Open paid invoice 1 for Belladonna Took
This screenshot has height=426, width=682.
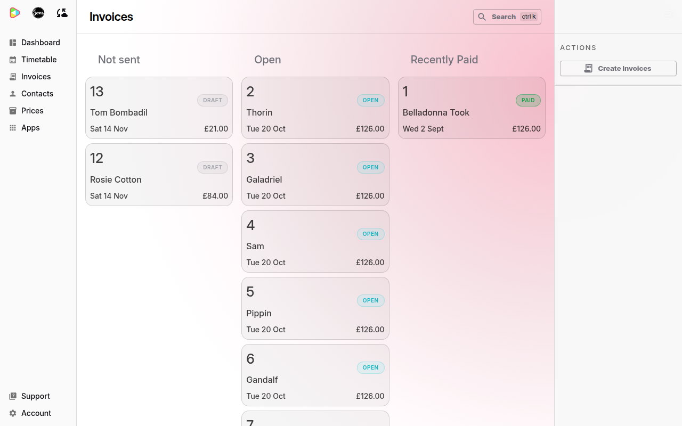[x=472, y=108]
